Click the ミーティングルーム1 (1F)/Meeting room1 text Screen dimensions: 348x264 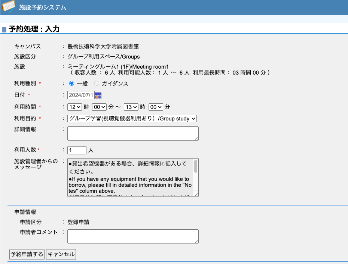118,66
